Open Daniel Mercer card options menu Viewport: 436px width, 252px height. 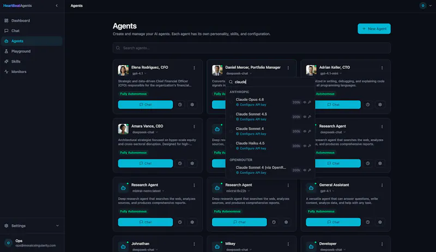288,68
